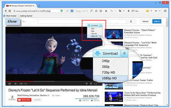This screenshot has width=171, height=108.
Task: Like the video with thumbs up
Action: point(80,100)
